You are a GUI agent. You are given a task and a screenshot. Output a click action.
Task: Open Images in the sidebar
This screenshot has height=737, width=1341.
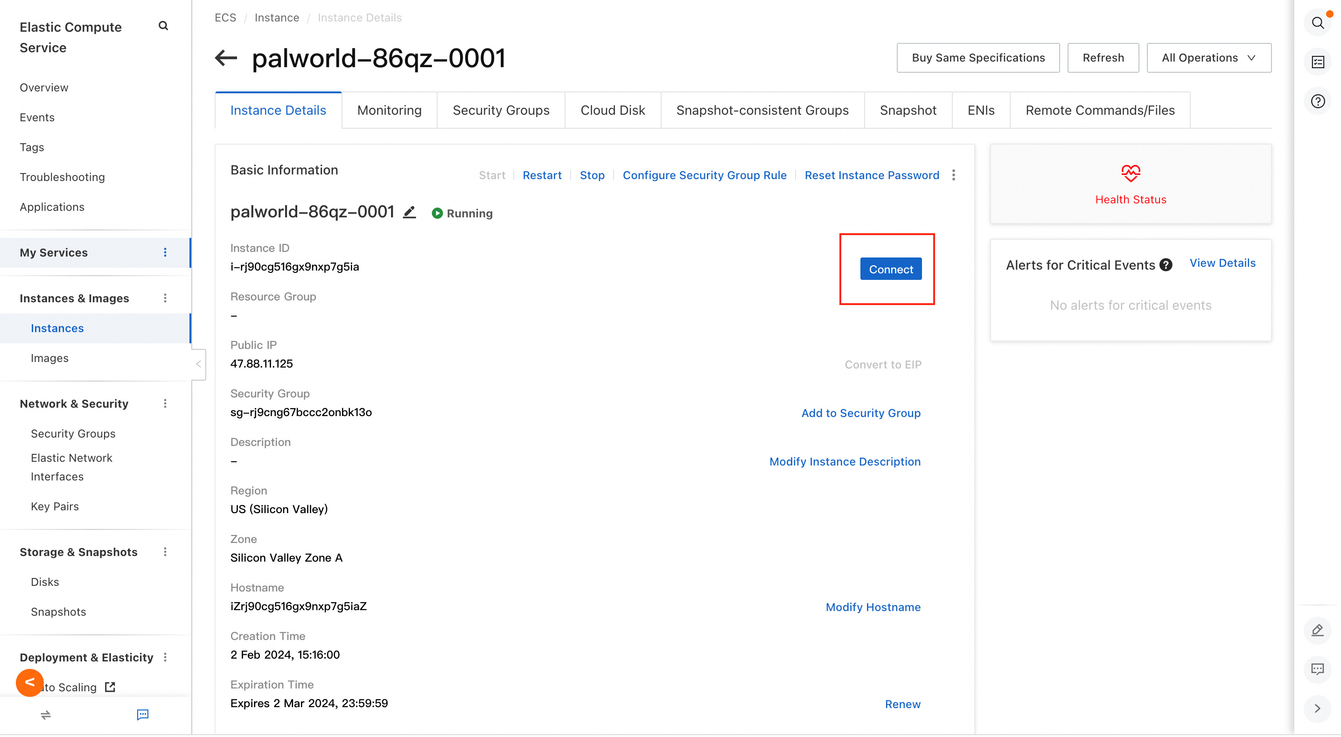pyautogui.click(x=49, y=358)
